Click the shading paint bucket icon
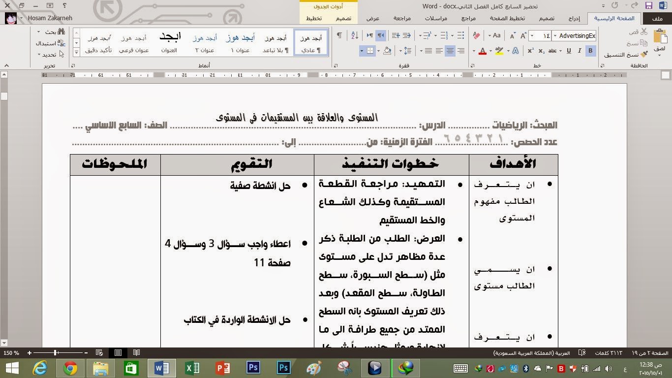Image resolution: width=672 pixels, height=378 pixels. [387, 51]
